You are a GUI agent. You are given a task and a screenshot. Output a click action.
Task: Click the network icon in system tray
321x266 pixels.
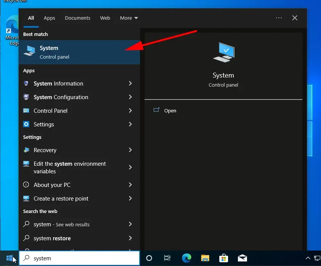(317, 258)
